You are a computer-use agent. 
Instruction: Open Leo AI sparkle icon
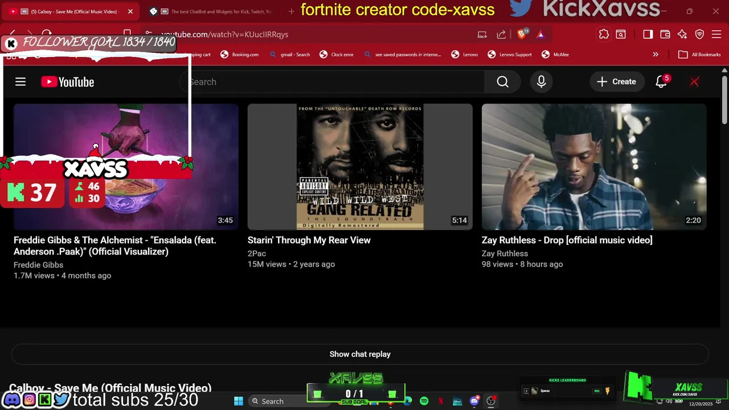tap(682, 34)
